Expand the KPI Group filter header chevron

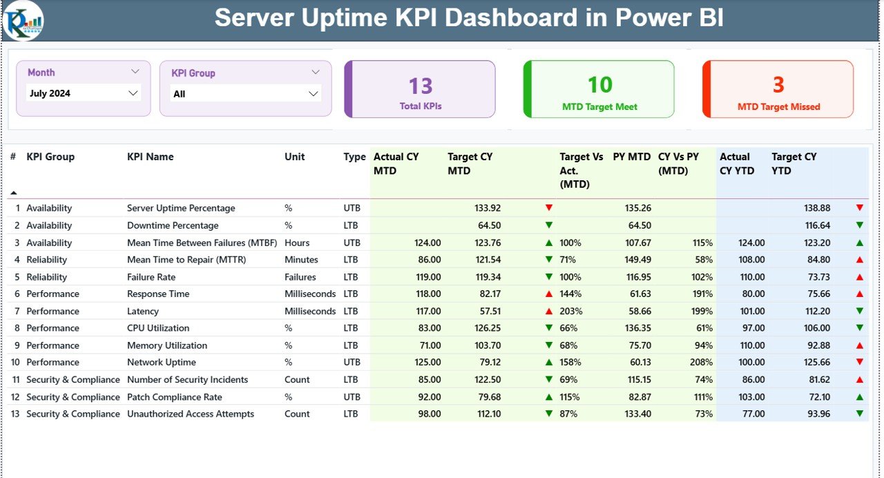[316, 72]
